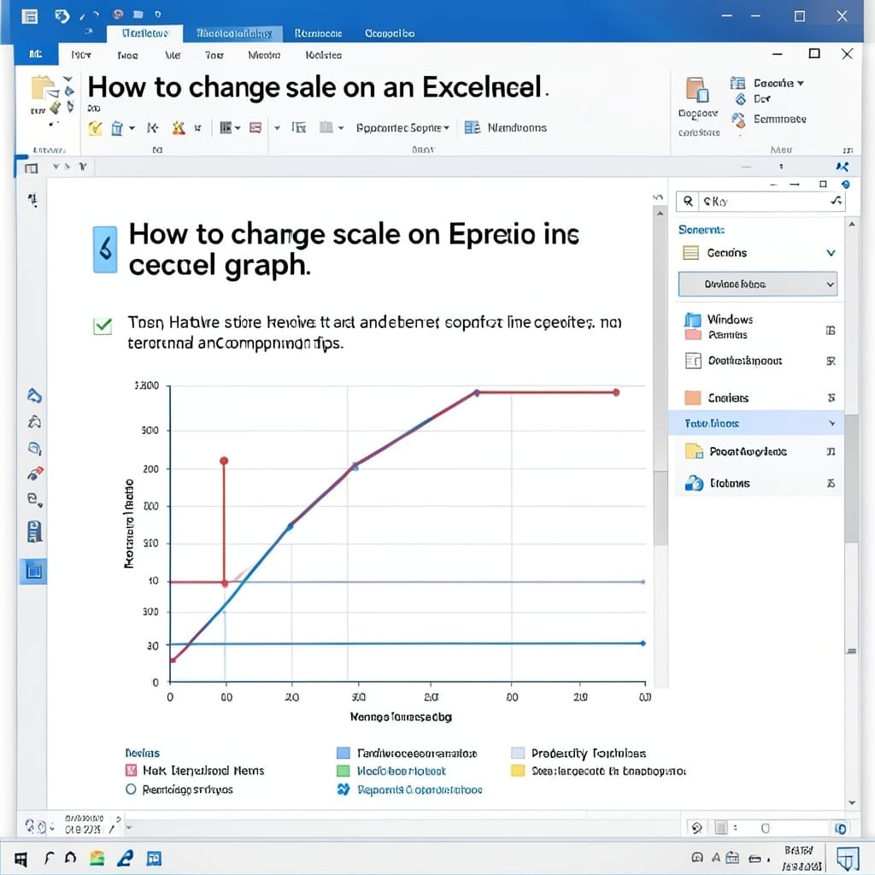Screen dimensions: 875x875
Task: Click the green legend color swatch
Action: pyautogui.click(x=344, y=772)
